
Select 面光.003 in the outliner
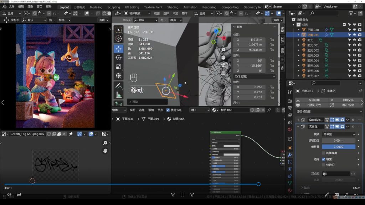click(313, 56)
